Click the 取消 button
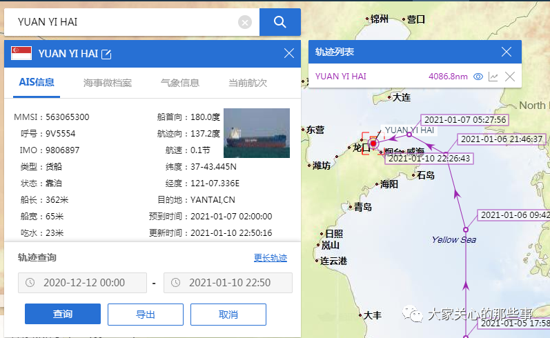This screenshot has width=550, height=338. click(228, 314)
